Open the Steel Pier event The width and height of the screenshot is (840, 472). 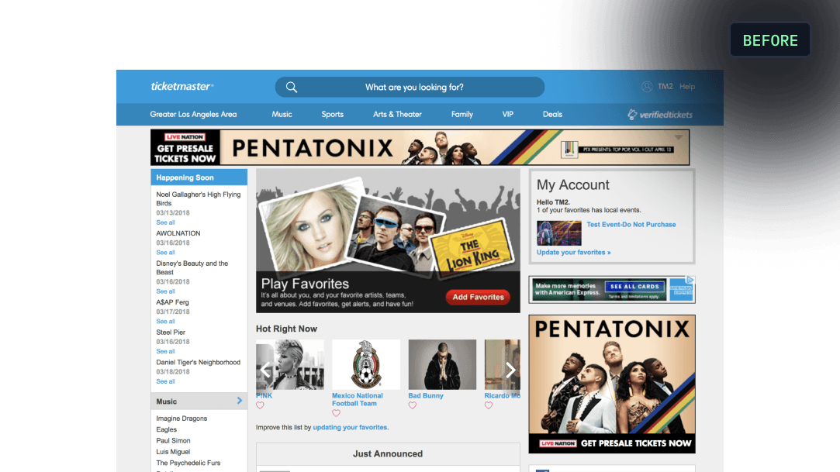[171, 332]
